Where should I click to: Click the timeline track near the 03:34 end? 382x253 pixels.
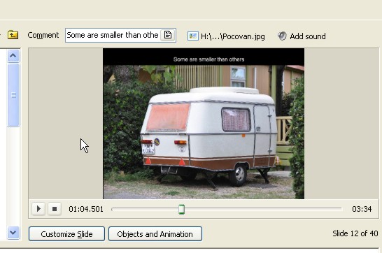pos(337,209)
